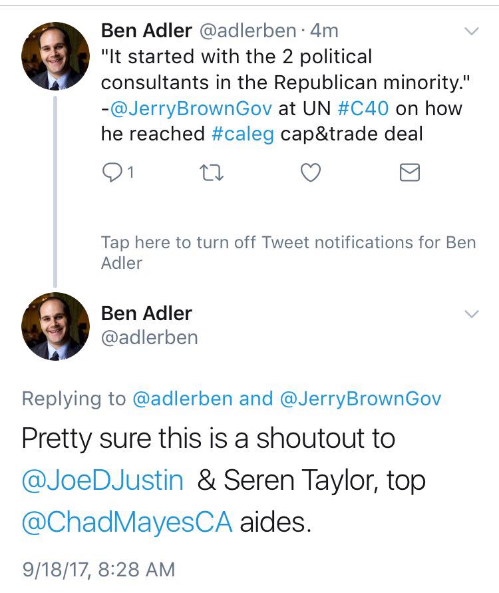Click the @adlerben handle under reply author name
Screen dimensions: 499x593
pyautogui.click(x=149, y=337)
